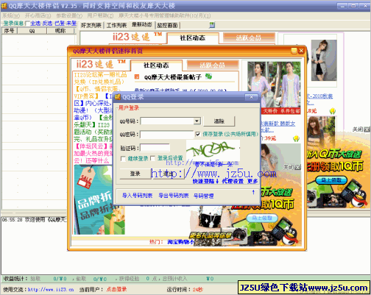Close the Q币 ad via 关闭 in main window

click(x=361, y=129)
